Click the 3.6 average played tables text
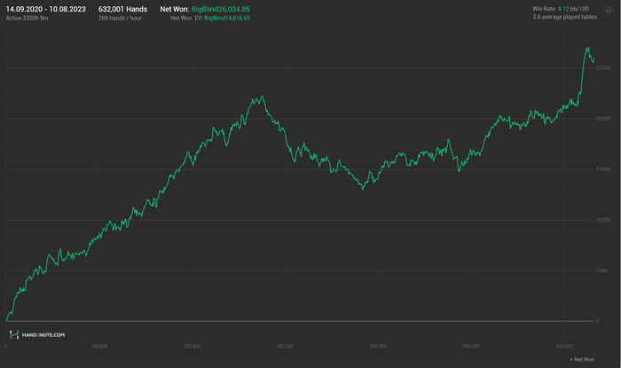This screenshot has width=621, height=368. click(x=564, y=17)
